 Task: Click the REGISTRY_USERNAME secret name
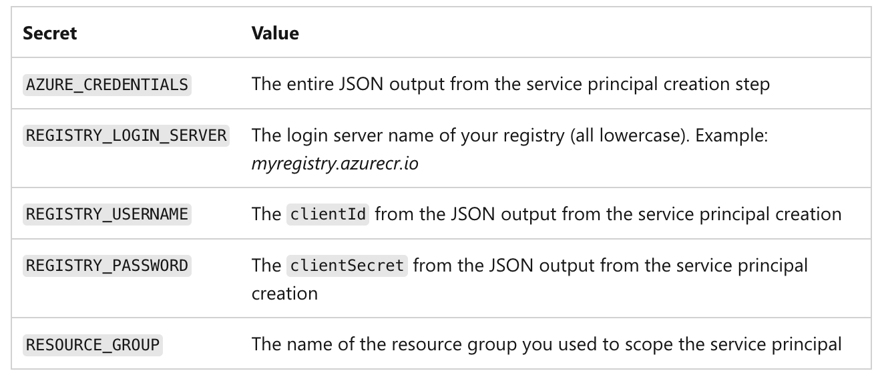pos(107,214)
